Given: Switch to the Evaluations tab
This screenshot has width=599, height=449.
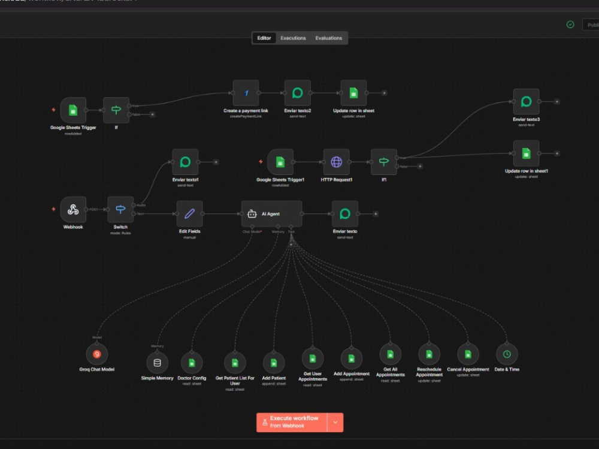Looking at the screenshot, I should (x=328, y=38).
